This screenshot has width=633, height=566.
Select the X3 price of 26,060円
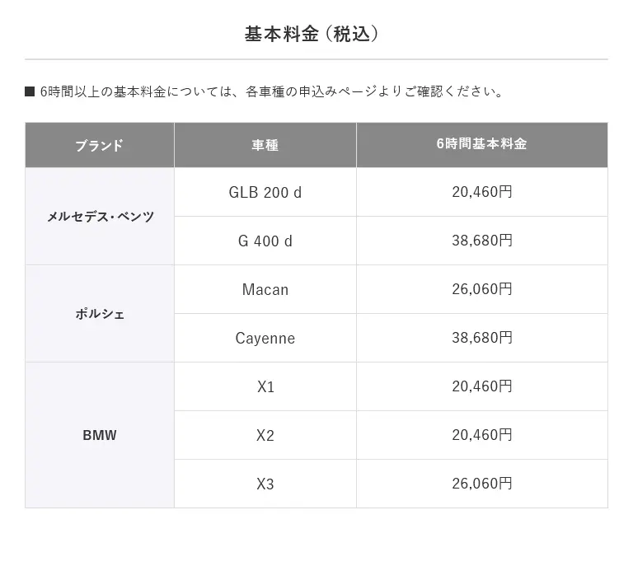point(481,484)
